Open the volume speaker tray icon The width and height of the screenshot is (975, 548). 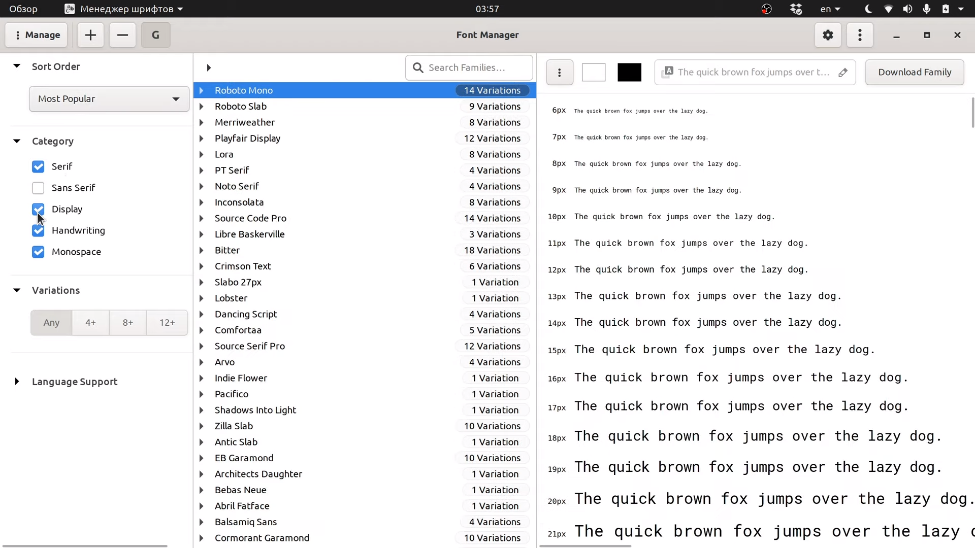tap(907, 9)
